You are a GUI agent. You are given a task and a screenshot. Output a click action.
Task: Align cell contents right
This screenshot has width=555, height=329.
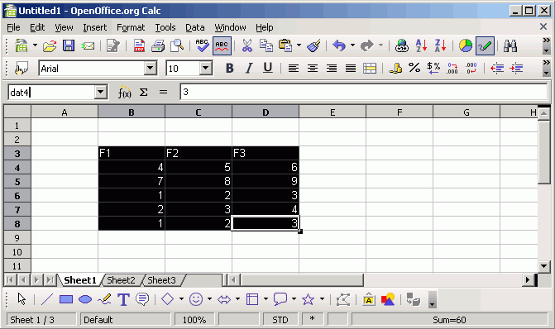[x=332, y=68]
